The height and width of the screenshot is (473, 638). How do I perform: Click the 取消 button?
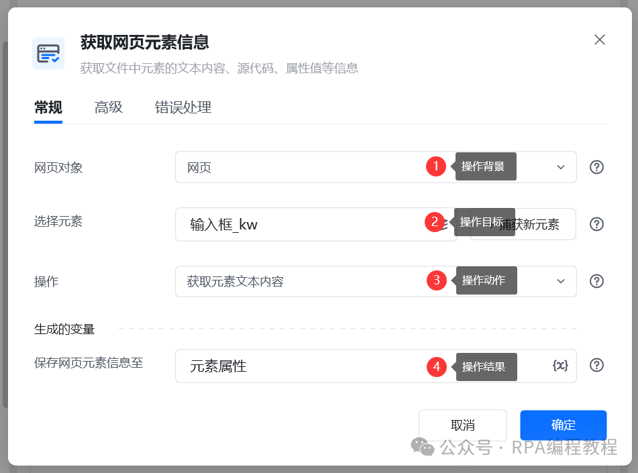[463, 425]
